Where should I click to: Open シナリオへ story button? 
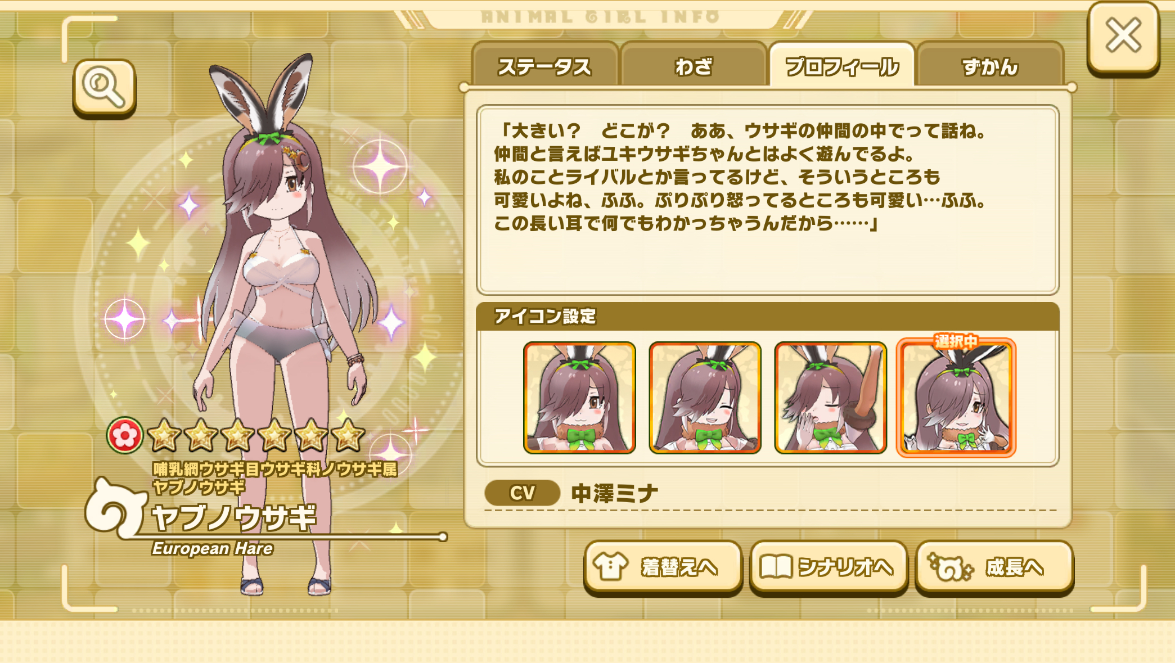click(829, 567)
